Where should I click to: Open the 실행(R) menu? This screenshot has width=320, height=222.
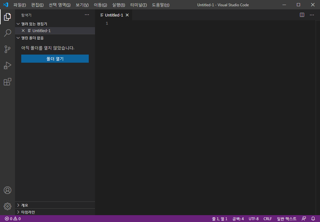(x=118, y=5)
